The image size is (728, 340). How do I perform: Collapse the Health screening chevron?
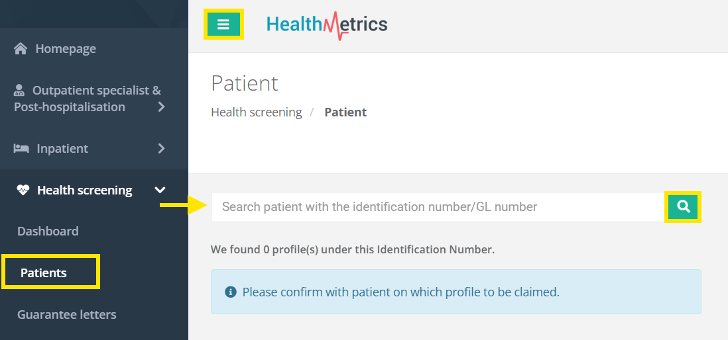160,191
